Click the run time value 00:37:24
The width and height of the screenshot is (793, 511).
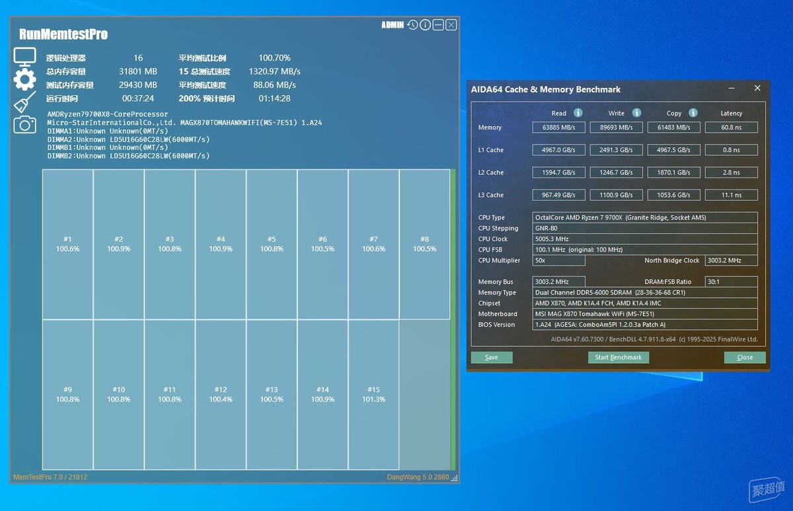click(x=137, y=98)
